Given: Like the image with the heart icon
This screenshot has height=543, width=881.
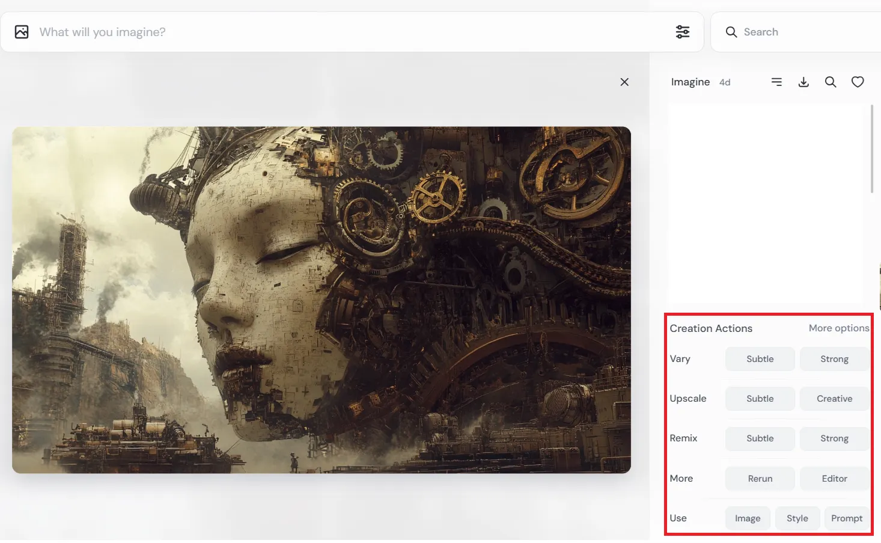Looking at the screenshot, I should [x=858, y=82].
